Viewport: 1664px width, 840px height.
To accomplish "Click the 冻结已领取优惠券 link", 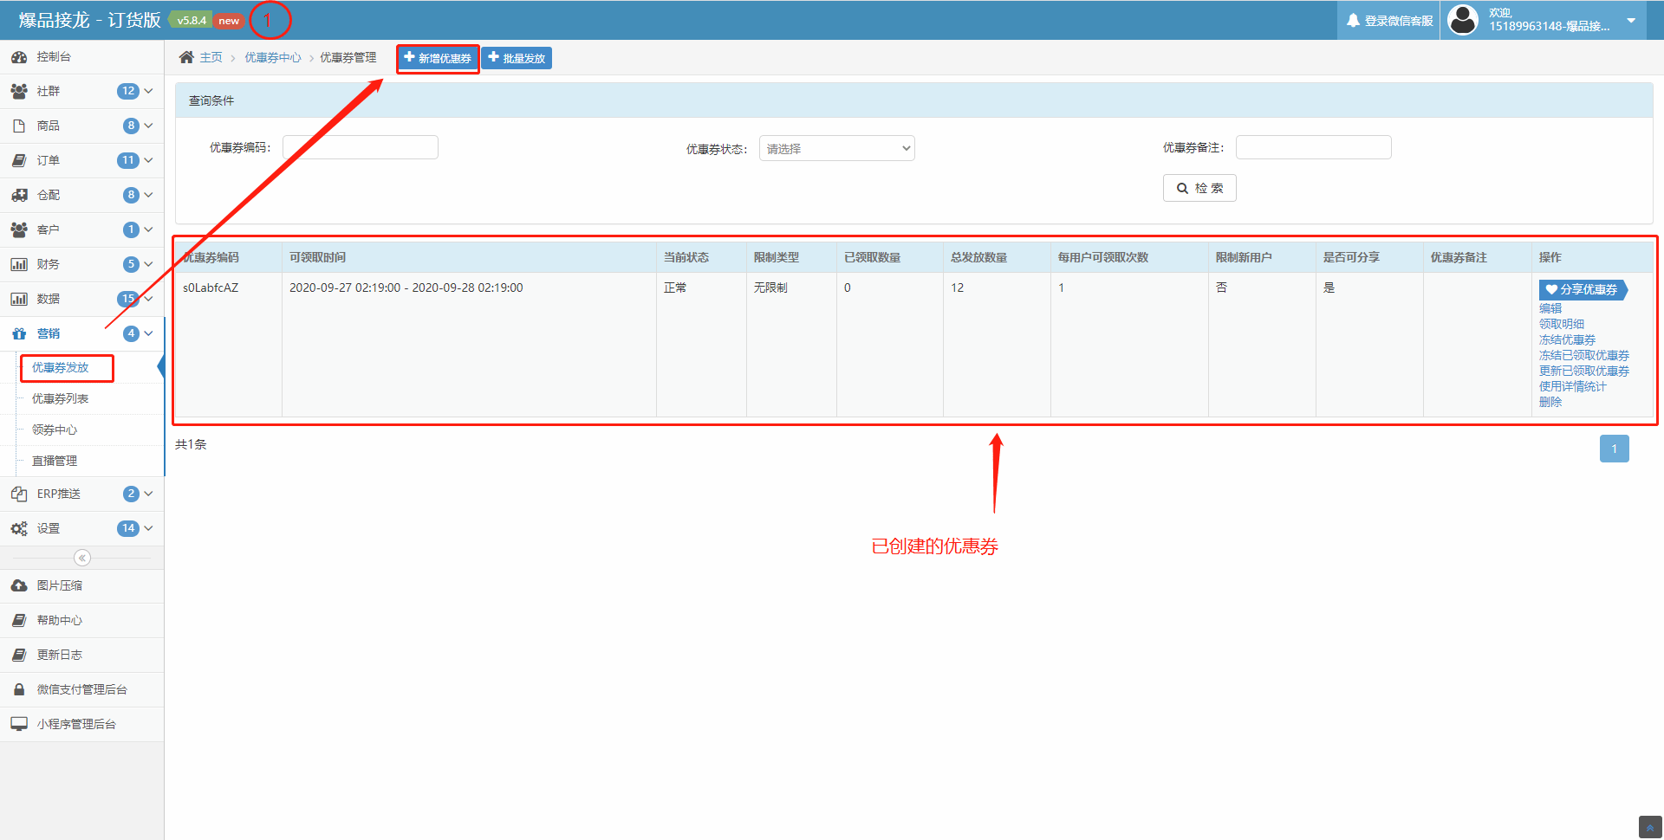I will (x=1584, y=356).
